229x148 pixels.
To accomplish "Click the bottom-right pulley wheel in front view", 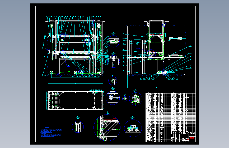I will coord(99,72).
